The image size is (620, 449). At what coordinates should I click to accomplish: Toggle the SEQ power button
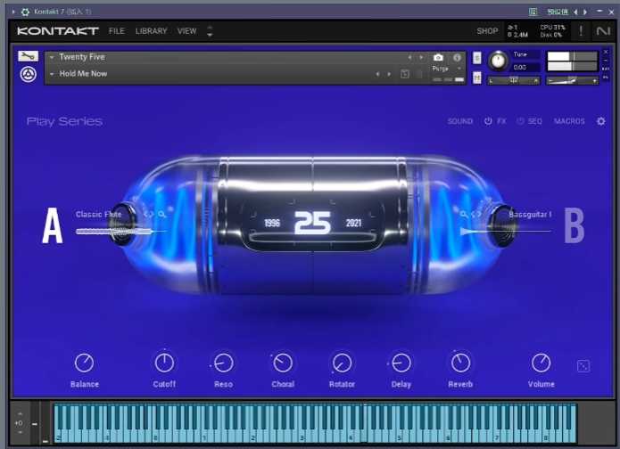pos(521,121)
